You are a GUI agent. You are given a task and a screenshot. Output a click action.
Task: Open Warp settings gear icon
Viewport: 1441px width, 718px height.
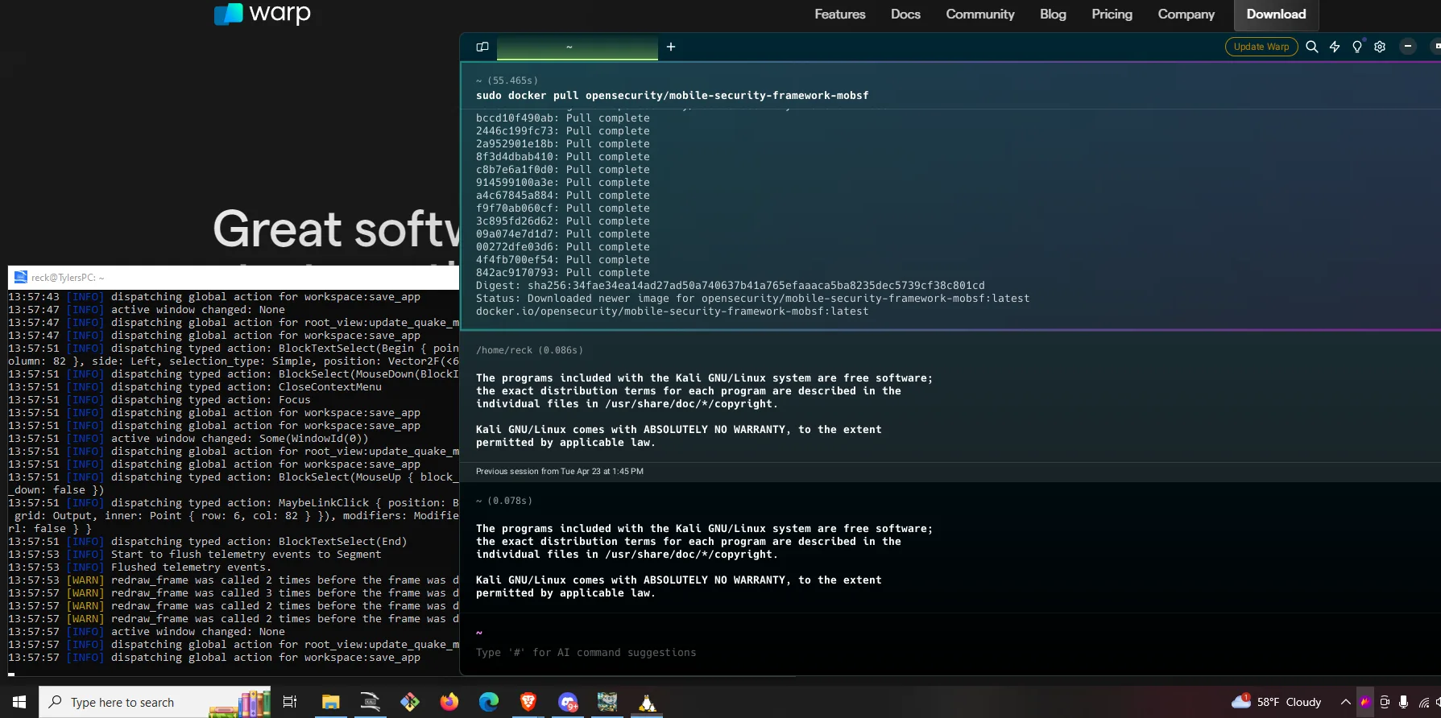point(1380,47)
